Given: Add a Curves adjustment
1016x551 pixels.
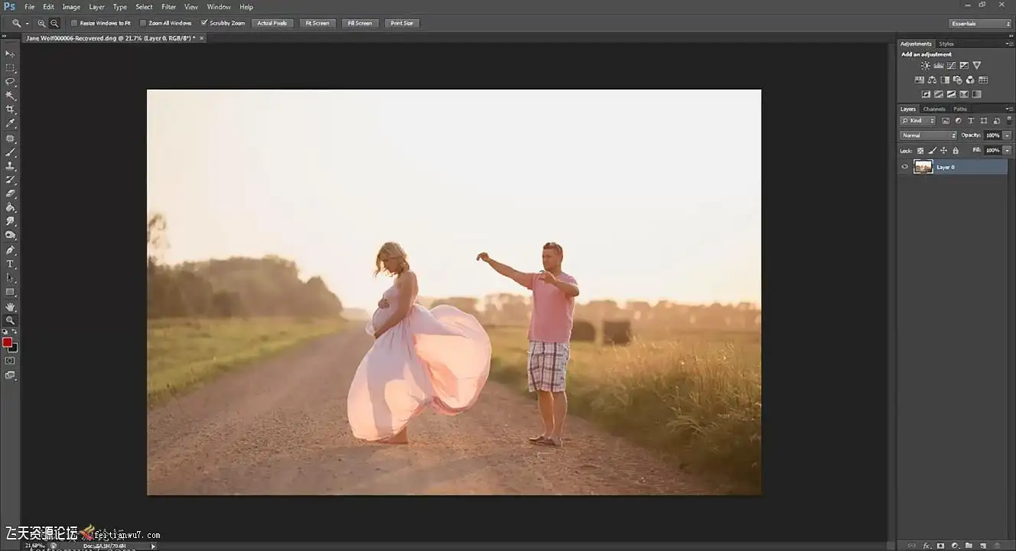Looking at the screenshot, I should coord(951,66).
